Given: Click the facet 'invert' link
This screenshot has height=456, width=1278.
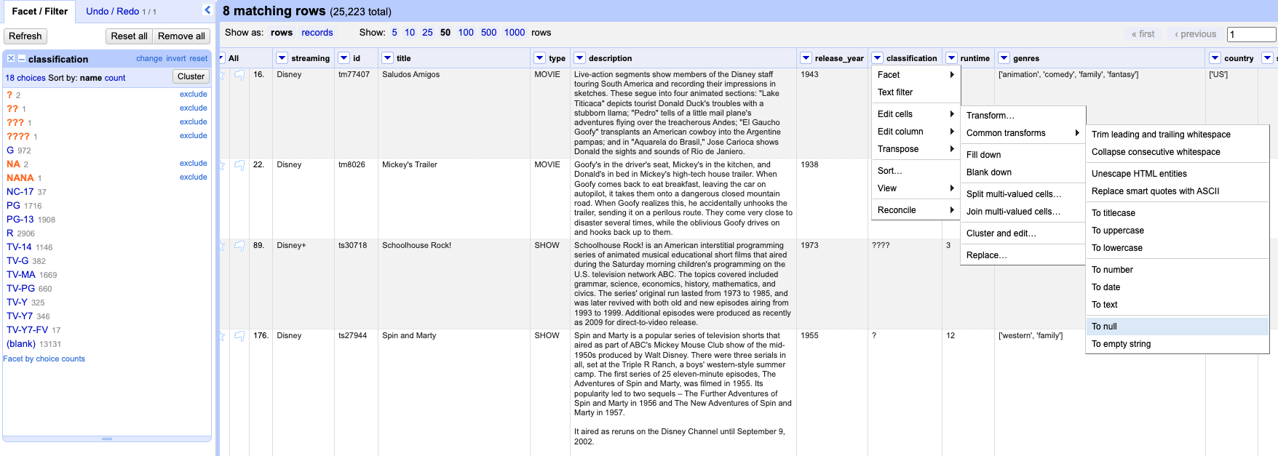Looking at the screenshot, I should 176,59.
